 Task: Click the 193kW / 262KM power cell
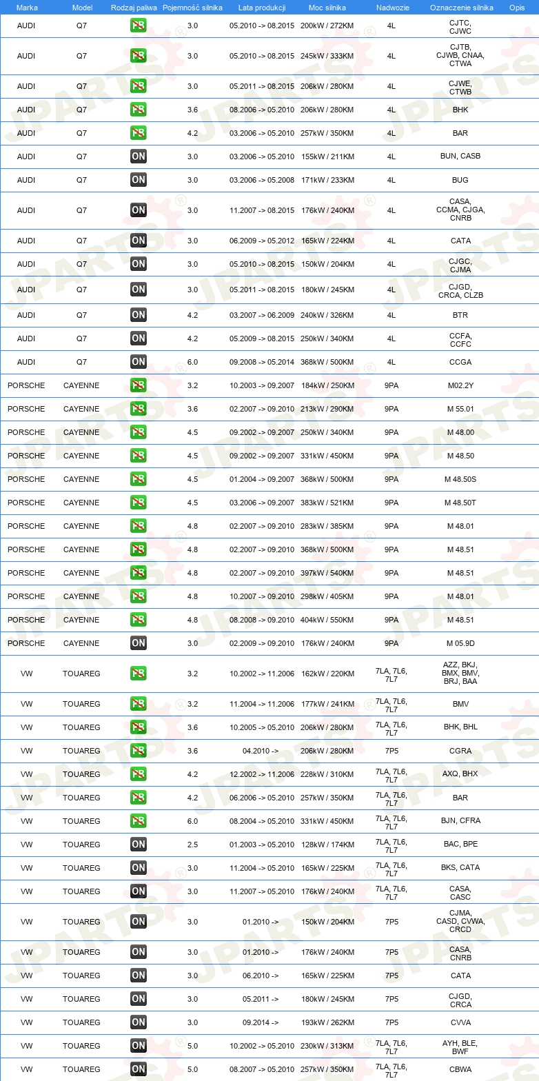tap(327, 1022)
